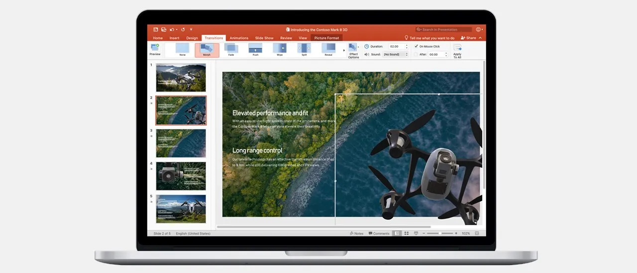Click the Duration input field
This screenshot has height=273, width=637.
pos(396,46)
